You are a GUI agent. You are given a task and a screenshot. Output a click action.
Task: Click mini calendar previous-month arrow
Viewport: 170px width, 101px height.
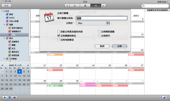[x=2, y=65]
